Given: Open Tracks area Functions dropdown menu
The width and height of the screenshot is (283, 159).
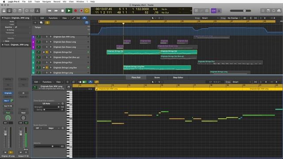Looking at the screenshot, I should (54, 18).
